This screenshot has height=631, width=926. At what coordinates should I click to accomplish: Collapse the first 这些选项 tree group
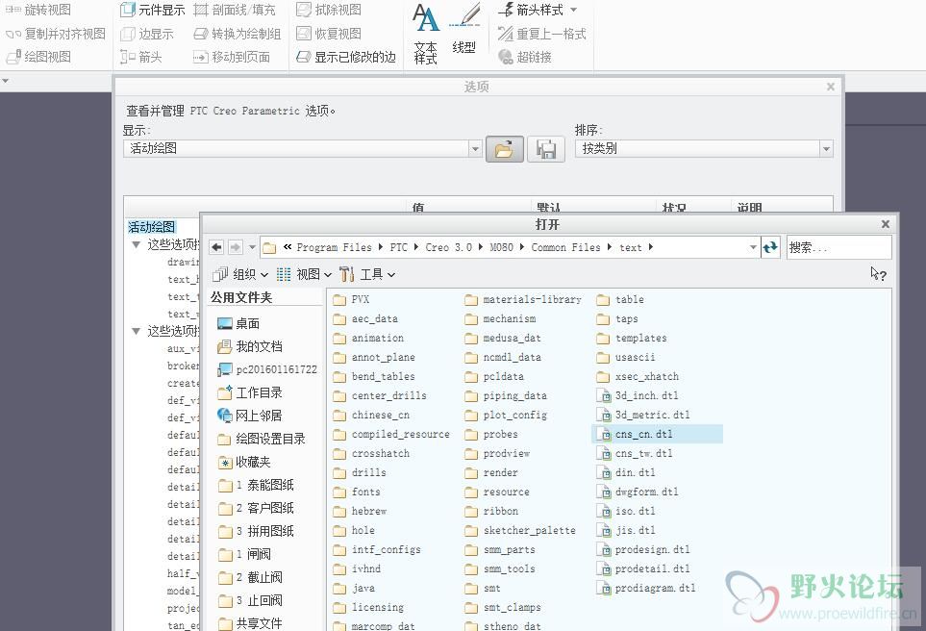point(136,244)
